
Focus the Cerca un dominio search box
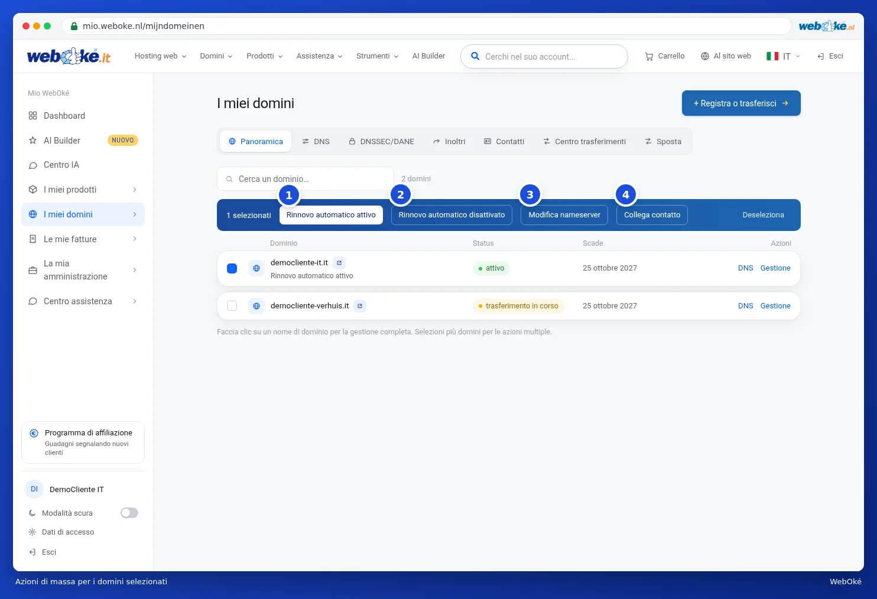[306, 179]
